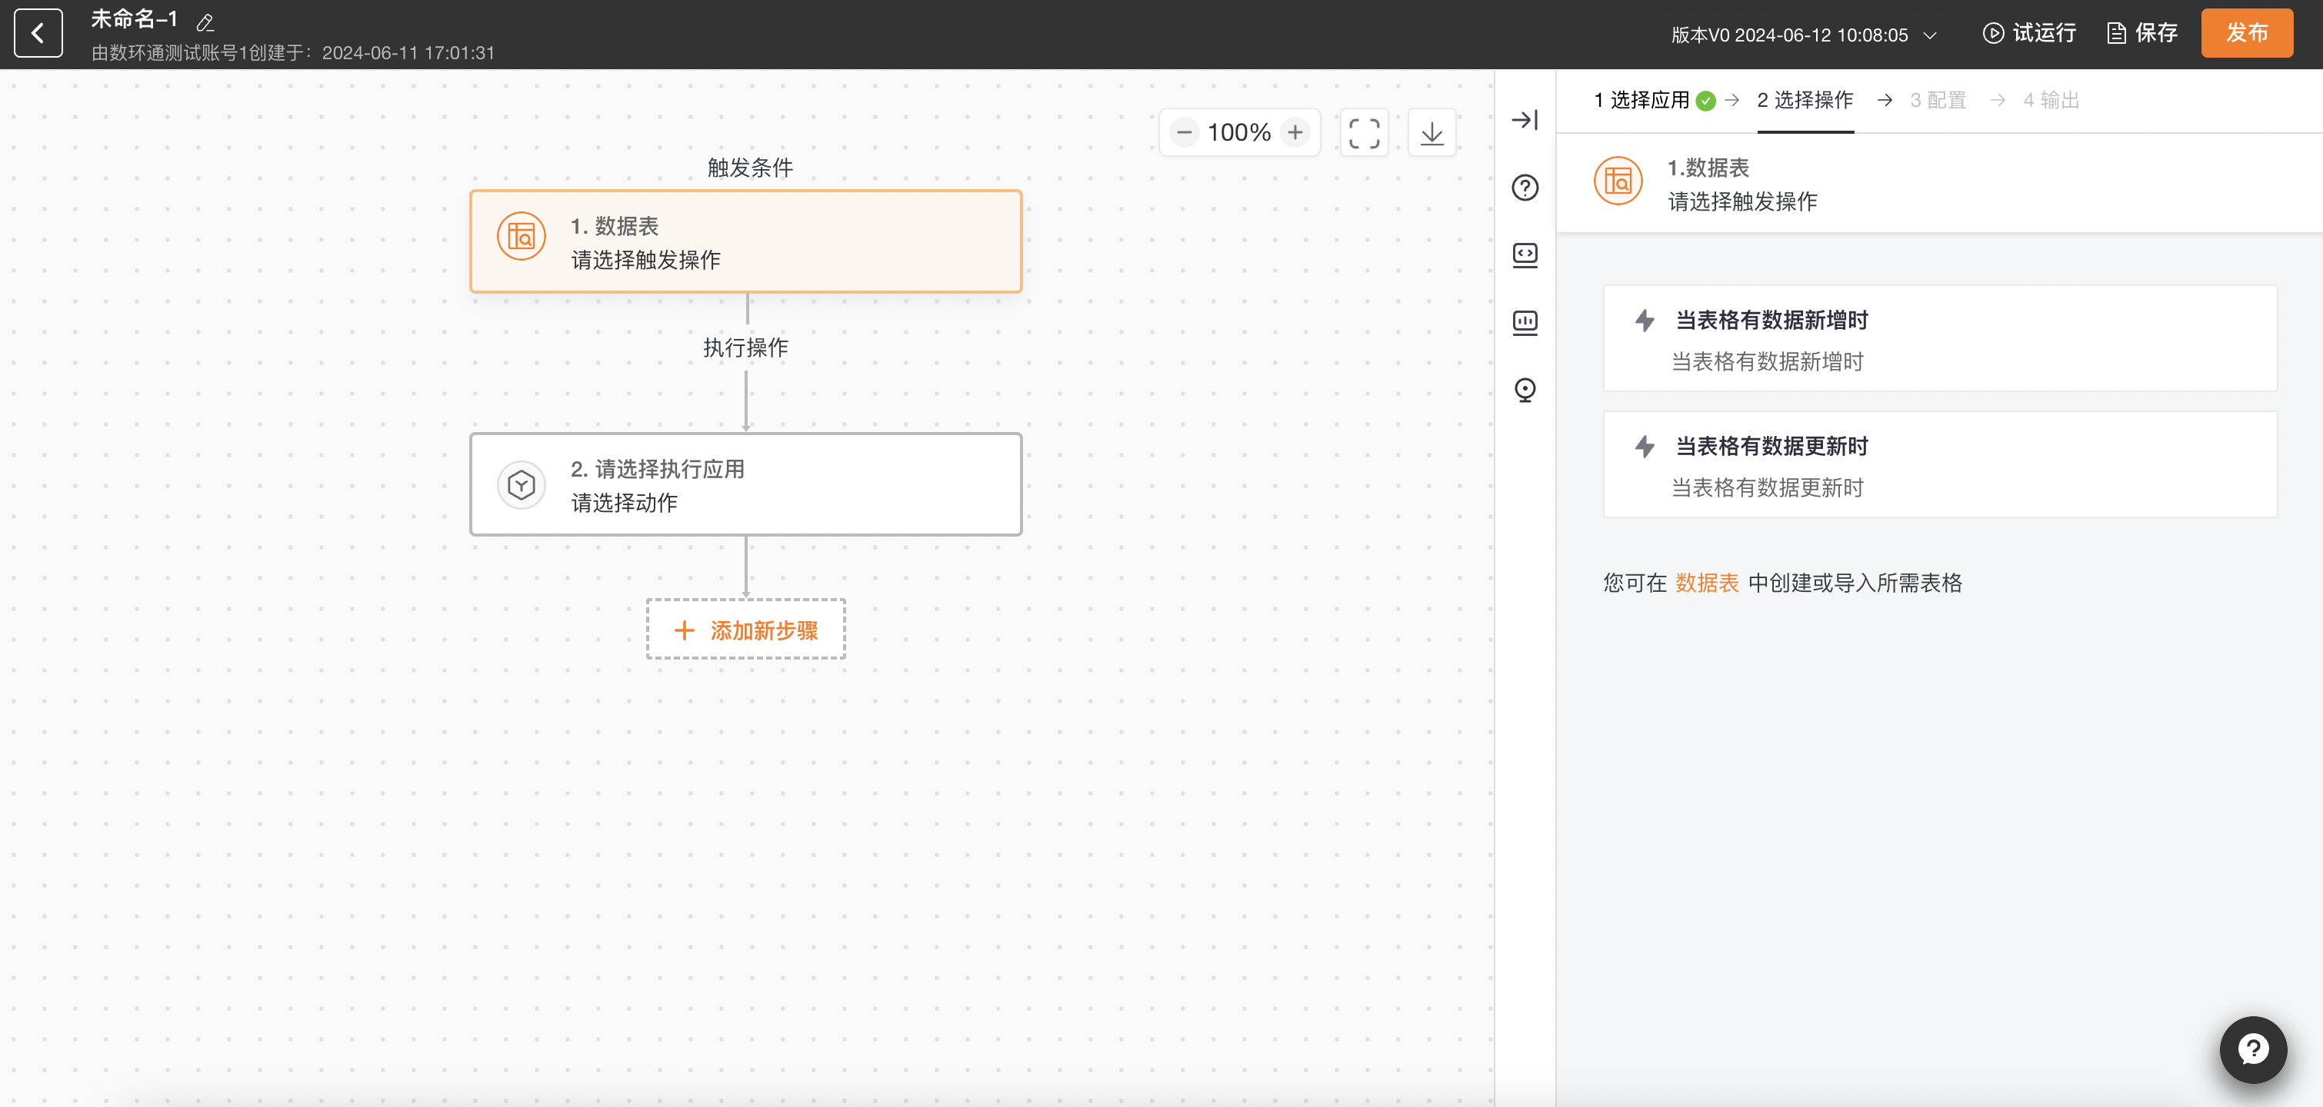Open the webcam-style sidebar icon
The width and height of the screenshot is (2323, 1107).
pyautogui.click(x=1524, y=390)
